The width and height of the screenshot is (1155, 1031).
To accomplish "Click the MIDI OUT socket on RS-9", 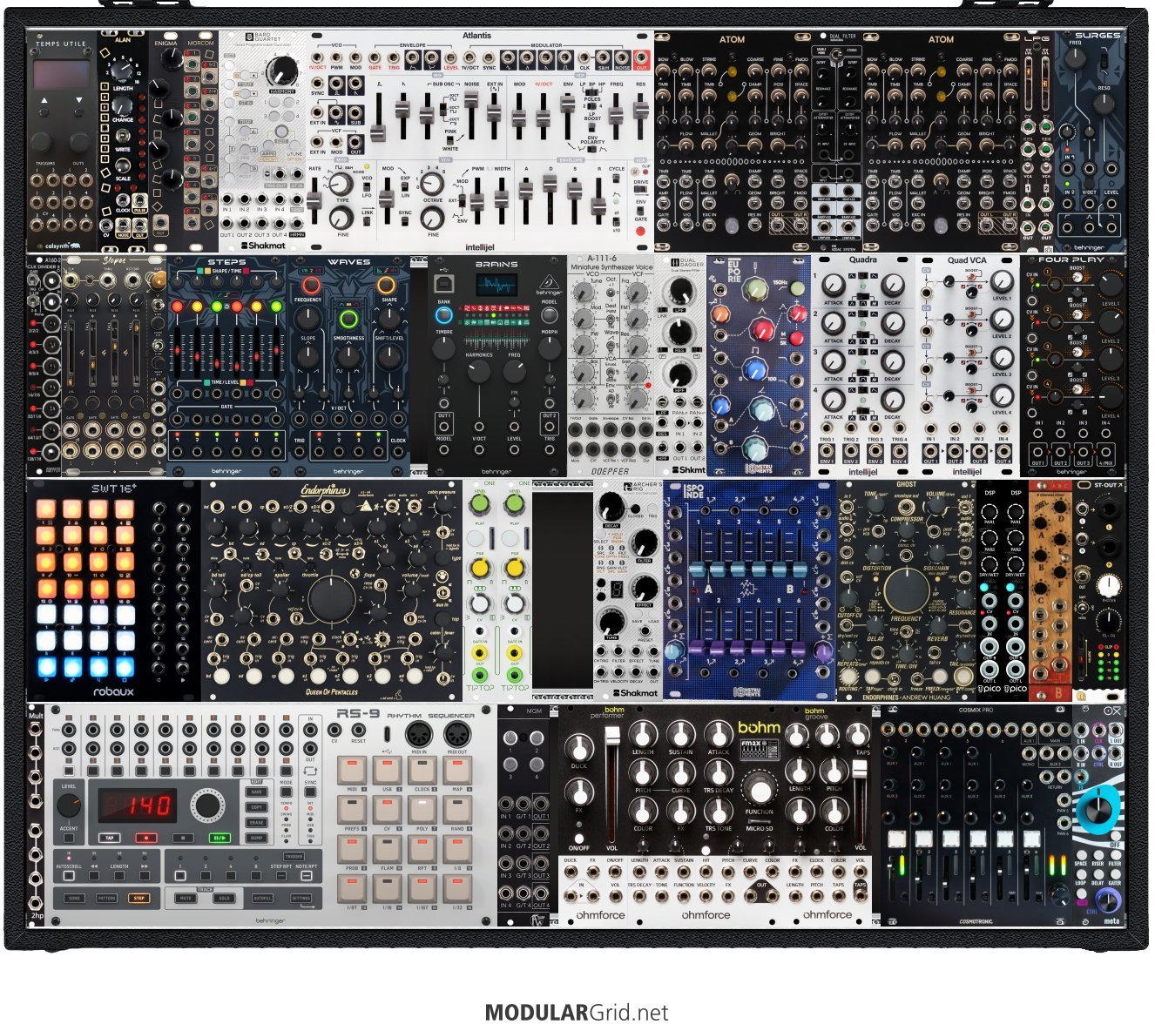I will (x=456, y=735).
